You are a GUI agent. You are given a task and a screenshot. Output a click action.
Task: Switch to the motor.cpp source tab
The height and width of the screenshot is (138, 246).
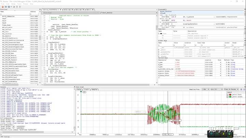68,10
